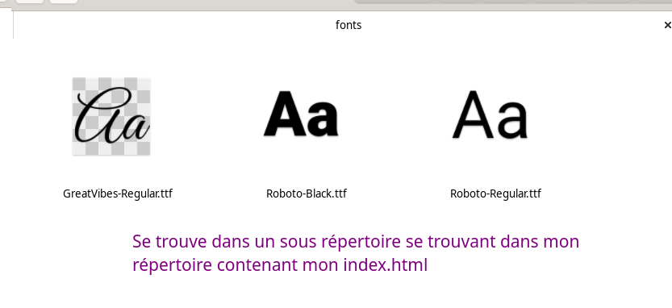Select the Roboto-Regular Aa font icon
This screenshot has height=308, width=672.
point(490,114)
